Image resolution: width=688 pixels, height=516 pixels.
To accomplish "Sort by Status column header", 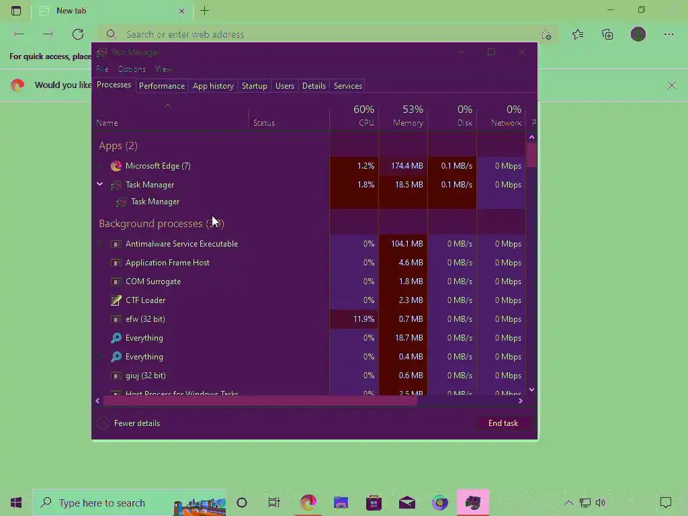I will [x=289, y=116].
